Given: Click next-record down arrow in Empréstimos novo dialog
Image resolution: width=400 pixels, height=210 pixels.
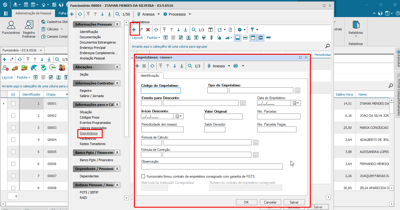Looking at the screenshot, I should (175, 66).
